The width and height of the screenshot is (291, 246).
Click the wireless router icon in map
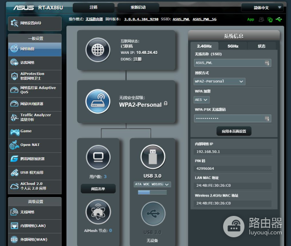point(98,101)
